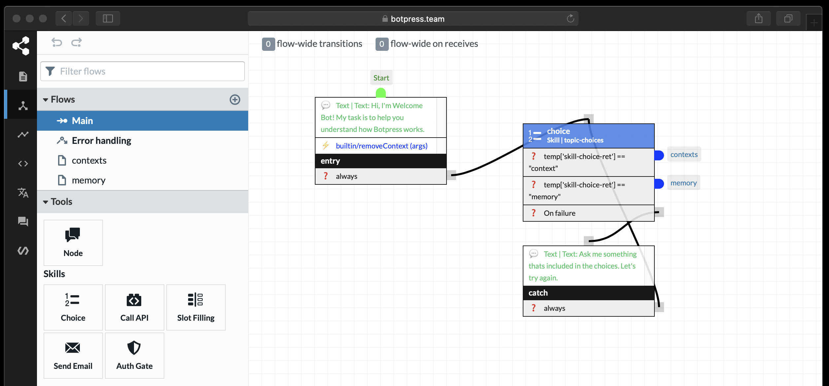Viewport: 829px width, 386px height.
Task: Show all browser tabs overview
Action: click(788, 18)
